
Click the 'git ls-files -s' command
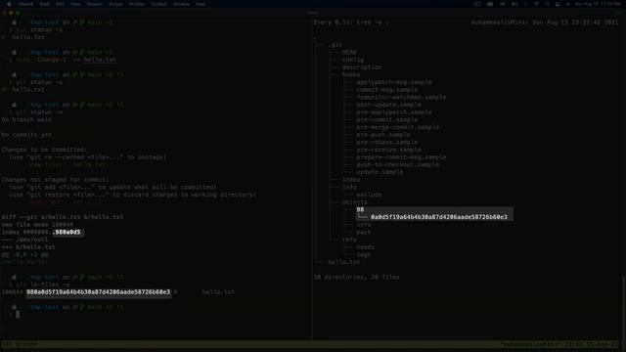click(43, 285)
